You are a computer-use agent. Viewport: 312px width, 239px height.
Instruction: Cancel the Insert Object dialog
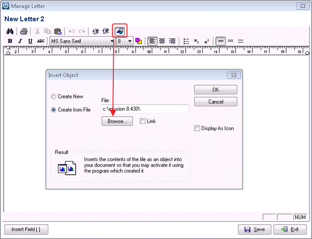216,102
